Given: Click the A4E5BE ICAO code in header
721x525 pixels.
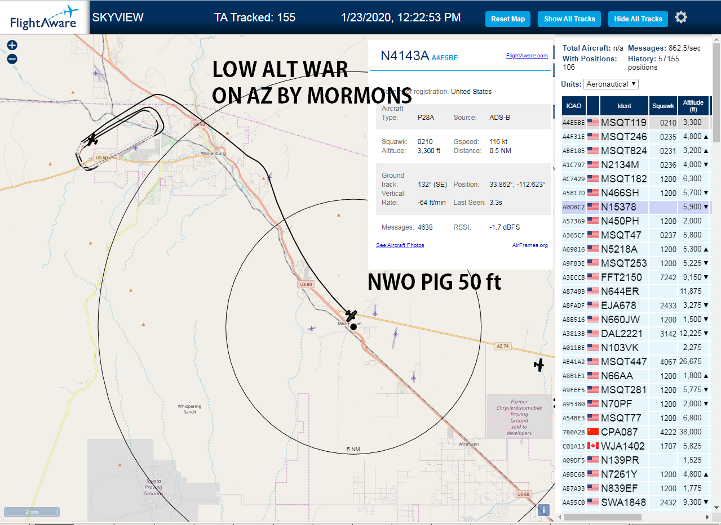Looking at the screenshot, I should pos(445,57).
